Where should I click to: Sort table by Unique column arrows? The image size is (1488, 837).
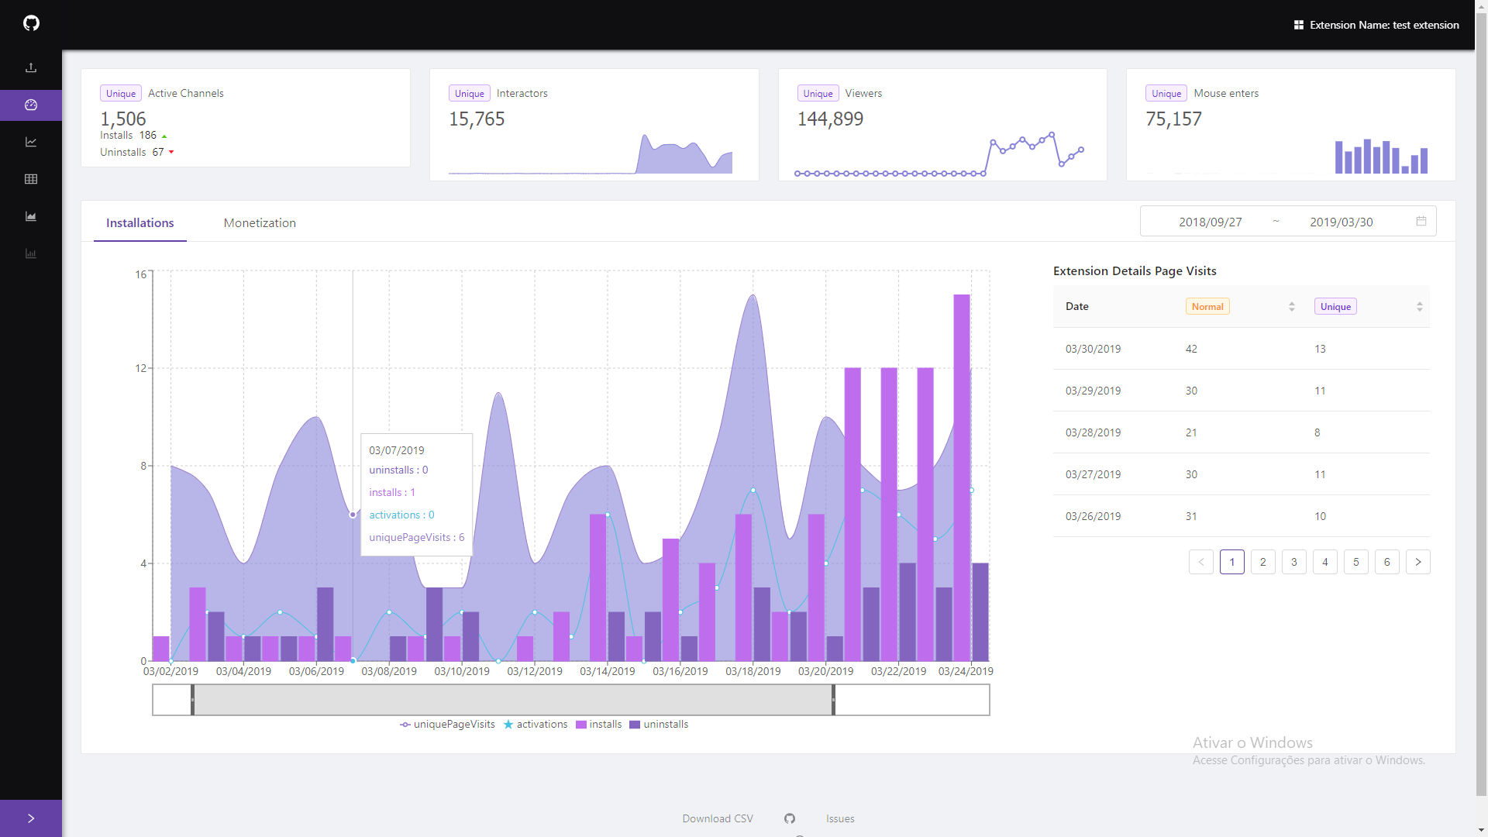[1420, 306]
